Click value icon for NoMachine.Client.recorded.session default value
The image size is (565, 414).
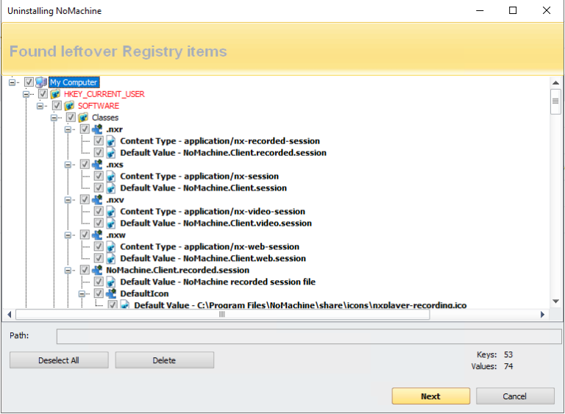coord(111,153)
